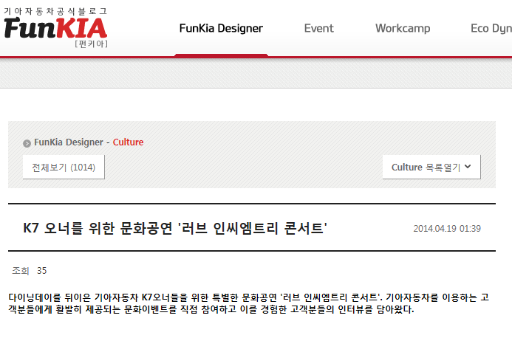Follow the FunKia Designer breadcrumb link
This screenshot has height=338, width=512.
[x=69, y=142]
